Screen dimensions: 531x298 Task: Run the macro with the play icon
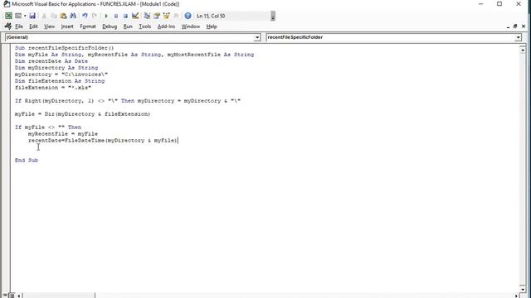click(106, 16)
